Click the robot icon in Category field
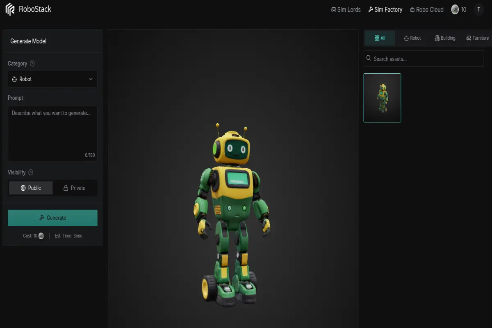Viewport: 492px width, 328px height. point(14,79)
